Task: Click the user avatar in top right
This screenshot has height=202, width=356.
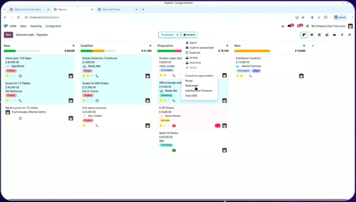Action: (x=351, y=26)
